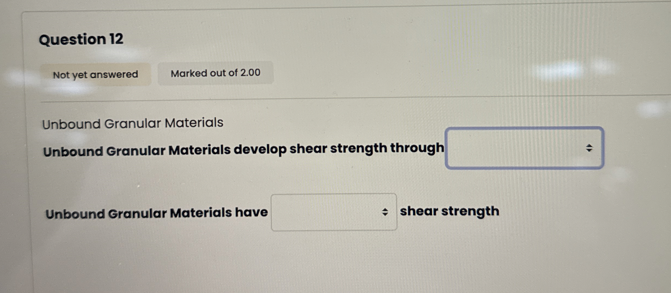
Task: Click trailing 'shear strength' text after dropdown
Action: click(x=449, y=211)
